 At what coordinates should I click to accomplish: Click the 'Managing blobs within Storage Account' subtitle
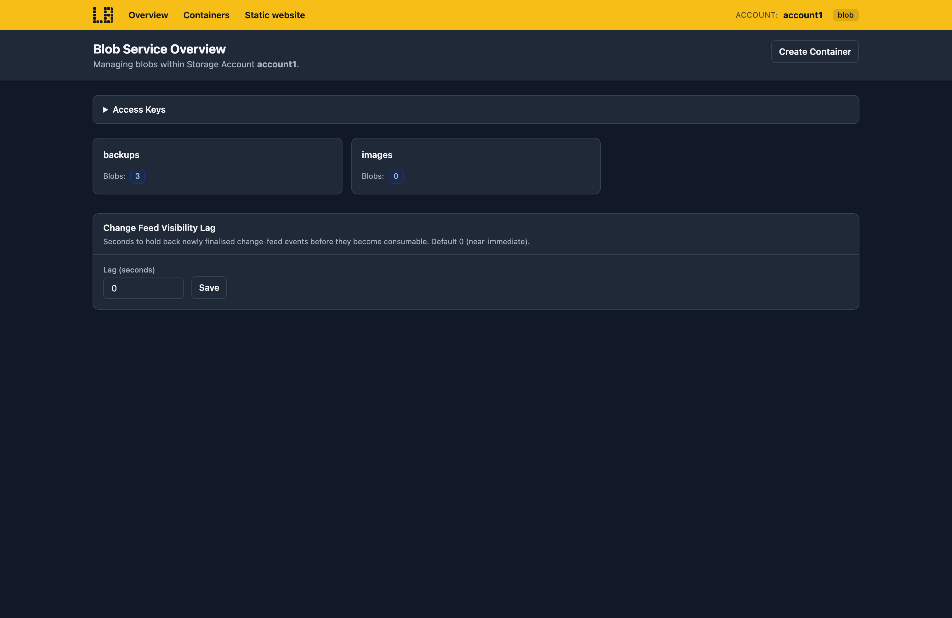pyautogui.click(x=195, y=65)
